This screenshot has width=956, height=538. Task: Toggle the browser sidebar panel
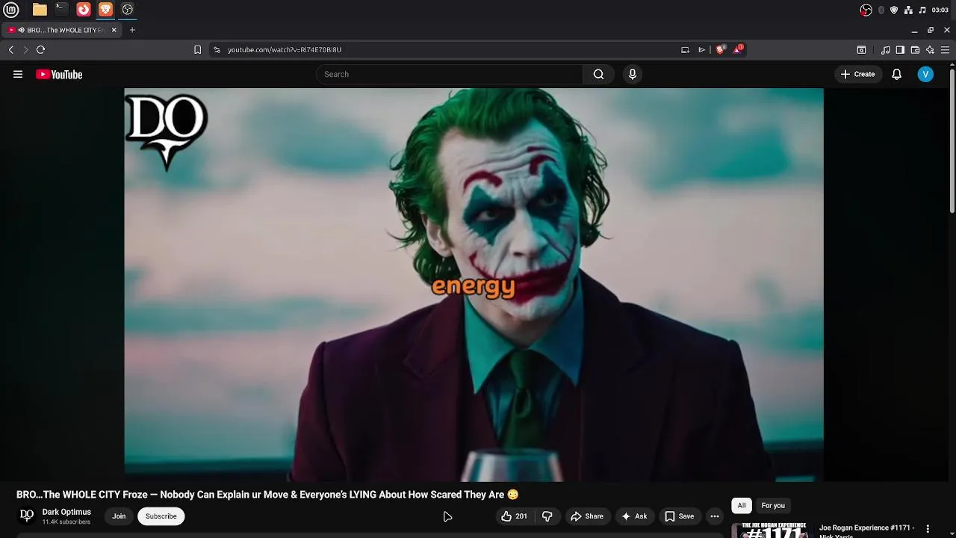click(x=900, y=50)
